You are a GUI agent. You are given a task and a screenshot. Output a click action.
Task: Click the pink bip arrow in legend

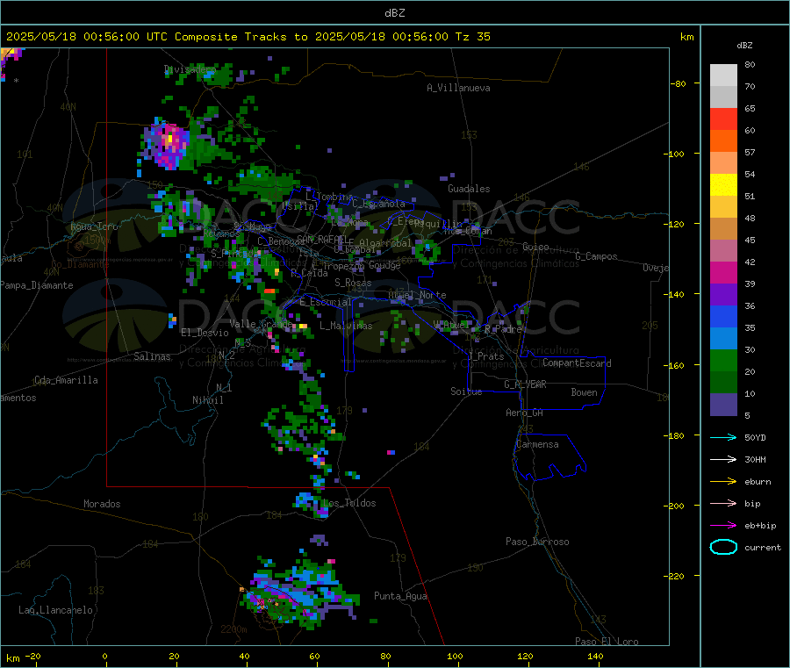click(x=723, y=503)
